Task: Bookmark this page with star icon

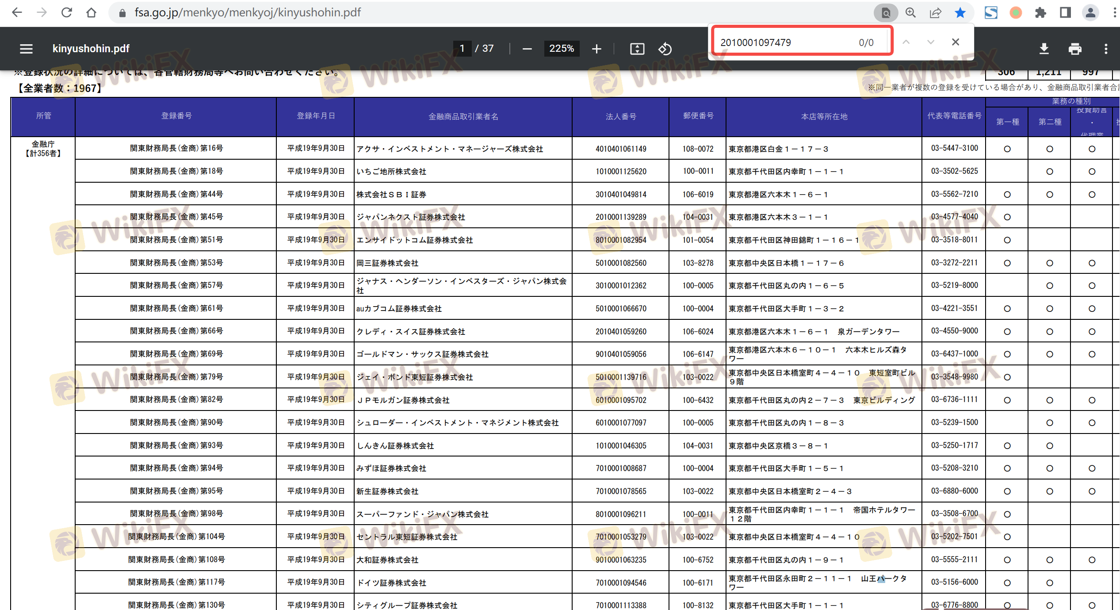Action: [960, 12]
